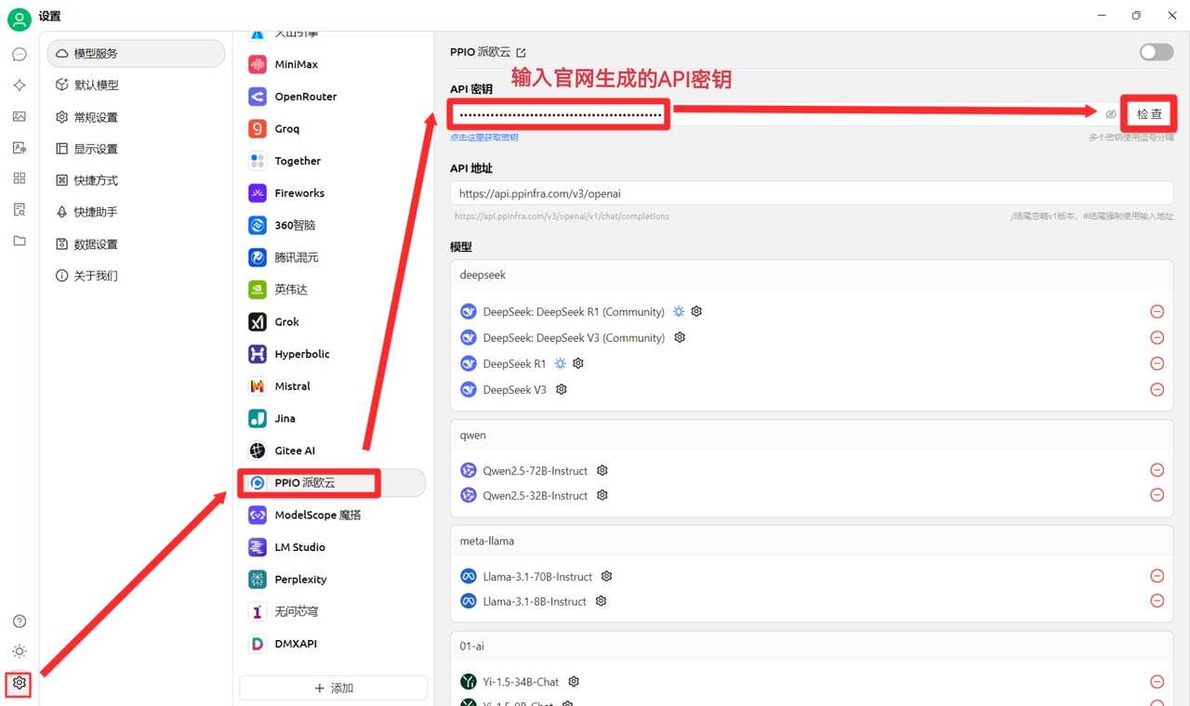
Task: Show API key with the eye icon
Action: tap(1110, 114)
